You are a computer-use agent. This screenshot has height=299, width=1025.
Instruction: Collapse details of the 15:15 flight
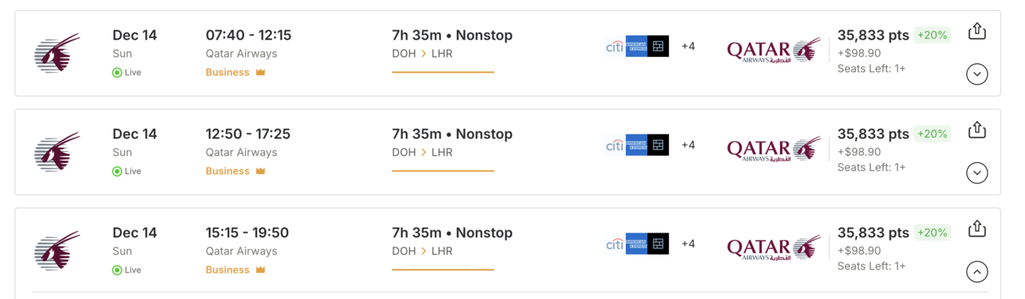pos(977,271)
